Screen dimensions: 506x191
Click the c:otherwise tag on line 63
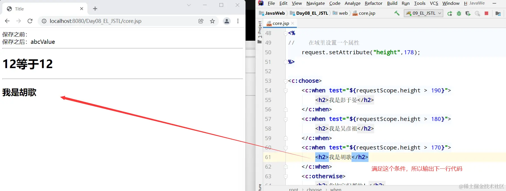(323, 176)
